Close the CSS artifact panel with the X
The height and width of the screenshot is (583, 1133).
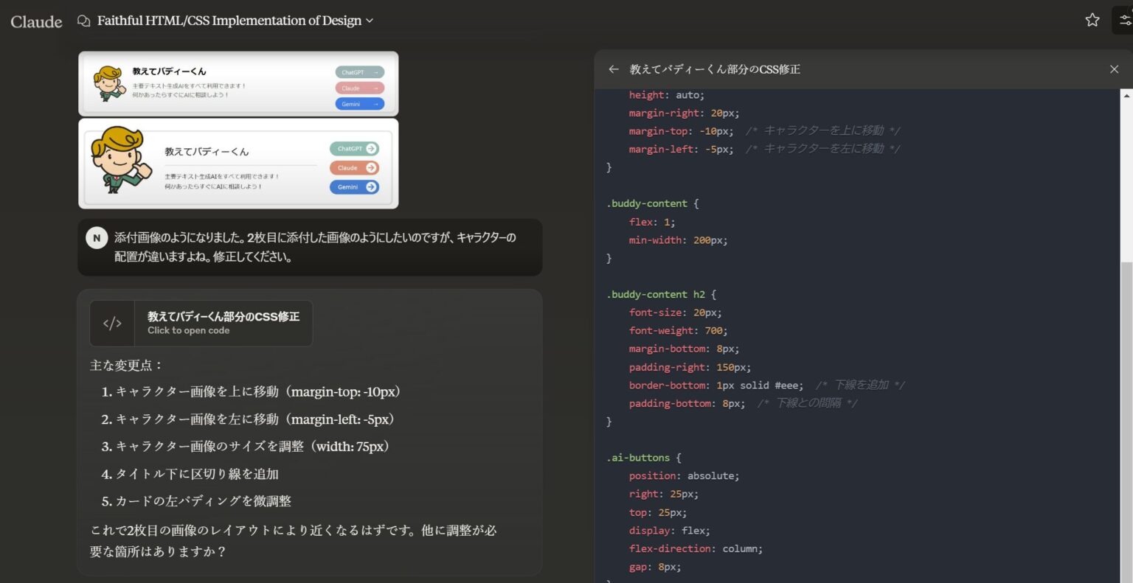[x=1113, y=69]
